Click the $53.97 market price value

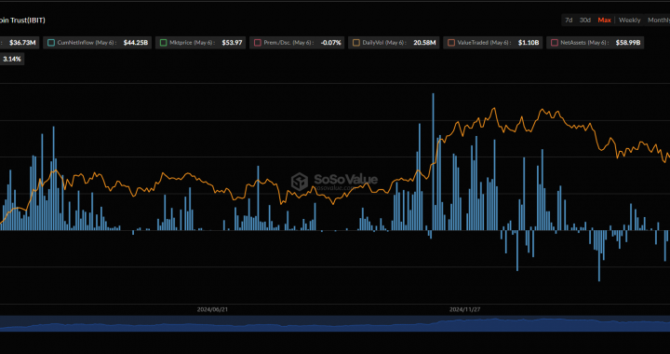point(232,43)
